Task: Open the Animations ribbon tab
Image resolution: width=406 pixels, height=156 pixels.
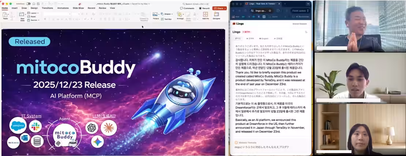Action: [x=63, y=8]
